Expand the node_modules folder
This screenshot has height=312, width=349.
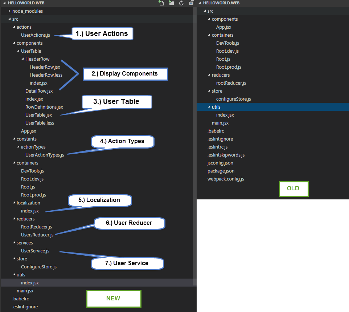pyautogui.click(x=27, y=11)
